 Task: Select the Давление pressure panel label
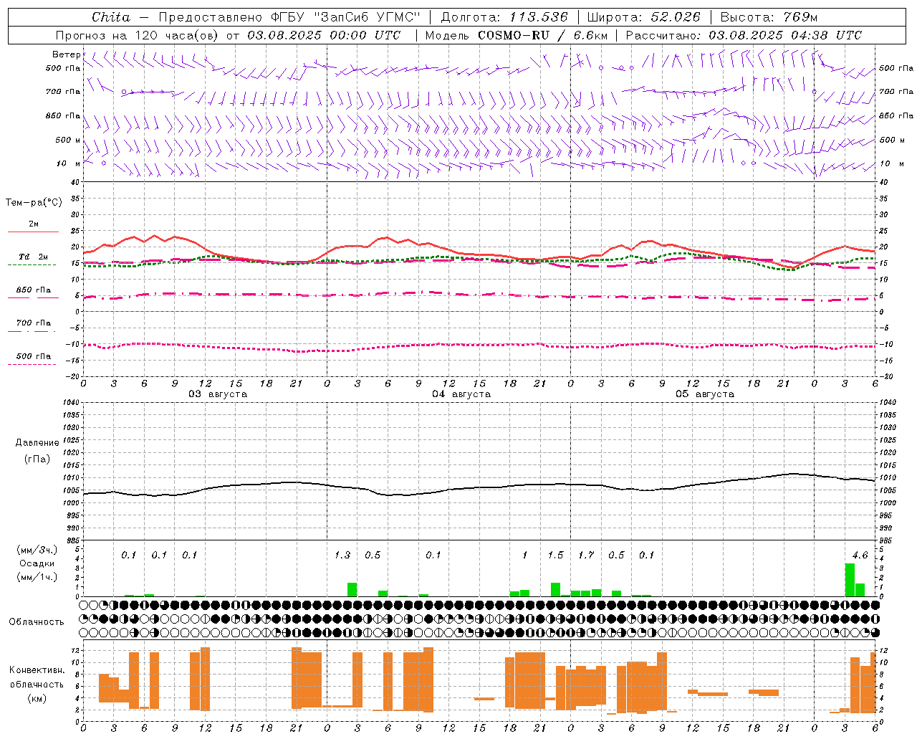point(37,443)
